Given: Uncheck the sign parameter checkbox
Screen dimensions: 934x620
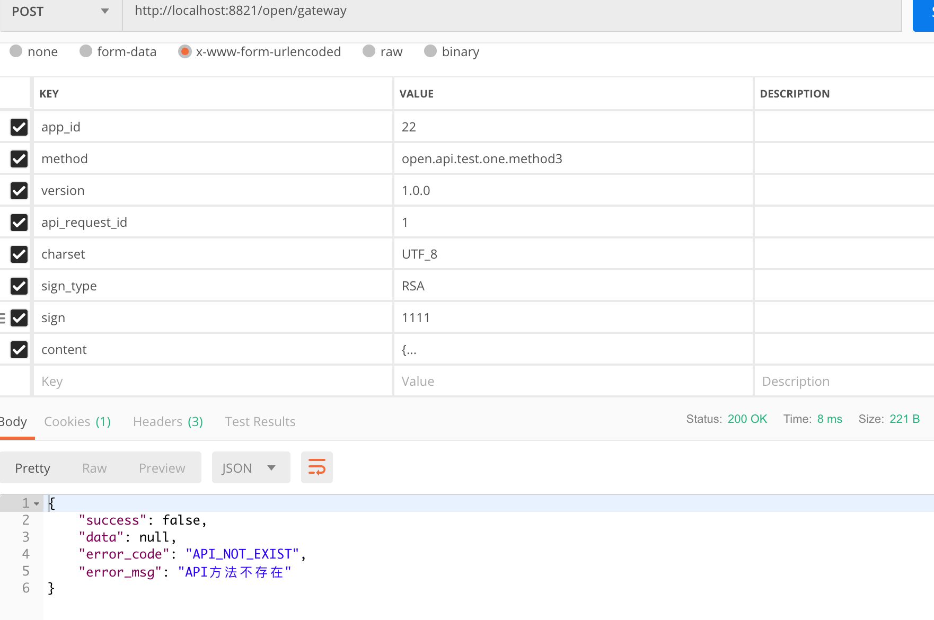Looking at the screenshot, I should coord(19,318).
